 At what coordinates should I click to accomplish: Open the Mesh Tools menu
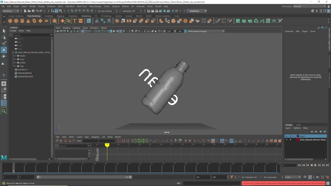[x=81, y=6]
